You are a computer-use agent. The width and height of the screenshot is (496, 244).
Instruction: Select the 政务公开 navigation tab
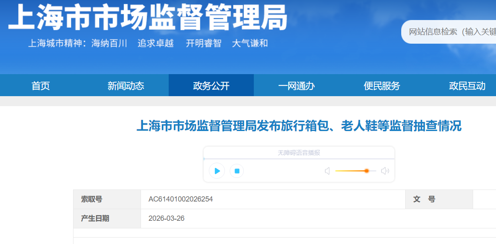(x=211, y=86)
